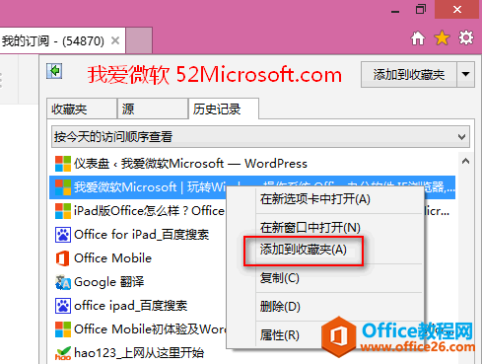482x364 pixels.
Task: Click the 添加到收藏夹 button
Action: click(x=409, y=75)
